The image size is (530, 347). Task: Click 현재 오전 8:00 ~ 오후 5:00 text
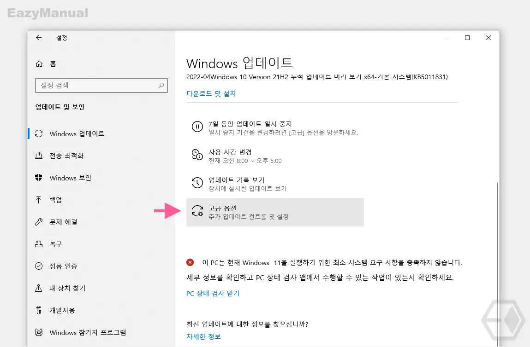click(245, 161)
